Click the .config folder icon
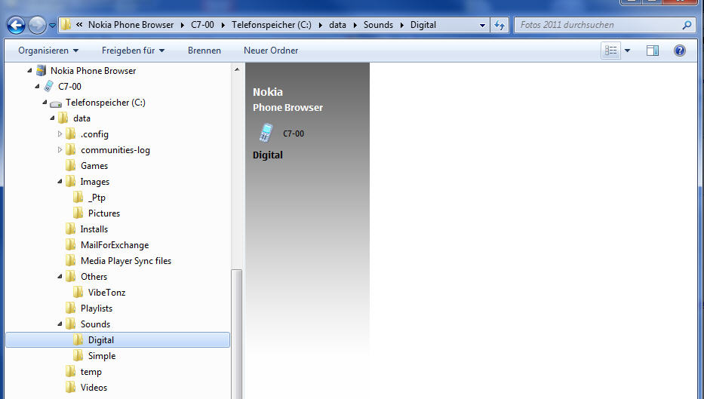The width and height of the screenshot is (704, 399). click(70, 134)
